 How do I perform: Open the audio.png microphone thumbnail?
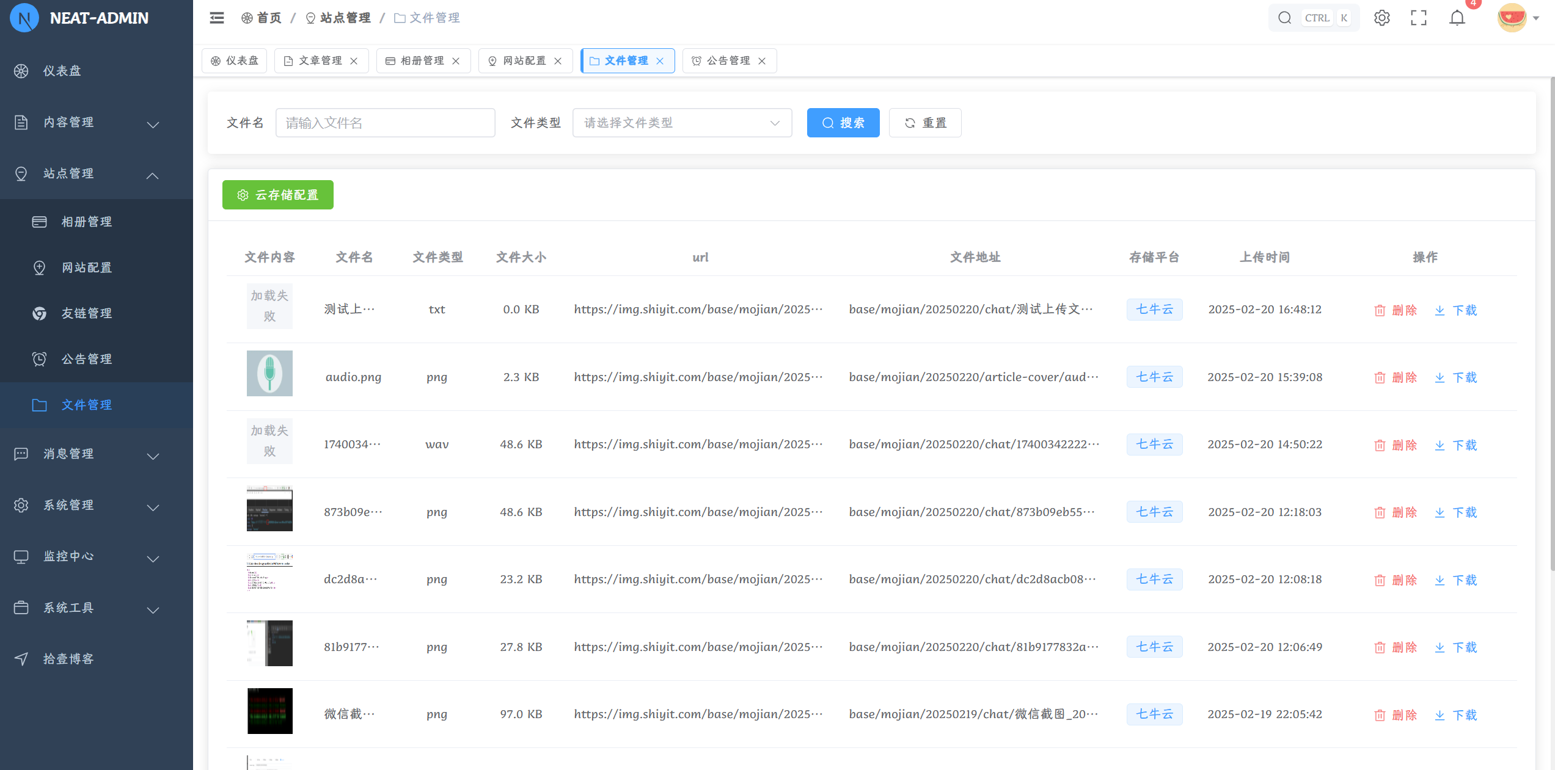(x=269, y=373)
